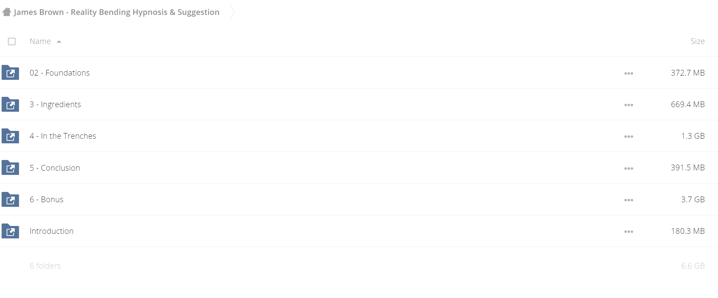Screen dimensions: 718x298
Task: Click the shared folder icon for 02 - Foundations
Action: [x=10, y=72]
